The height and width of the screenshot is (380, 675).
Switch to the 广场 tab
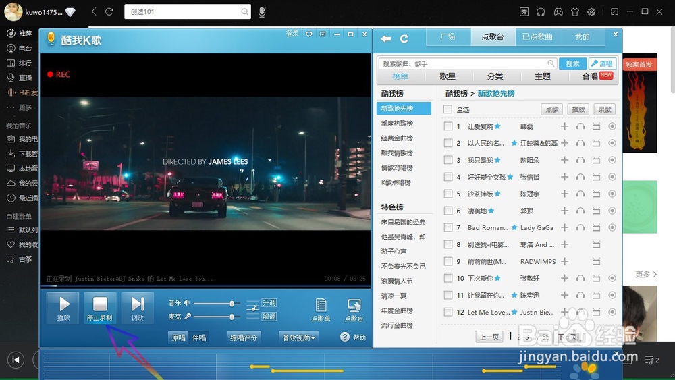[x=448, y=37]
